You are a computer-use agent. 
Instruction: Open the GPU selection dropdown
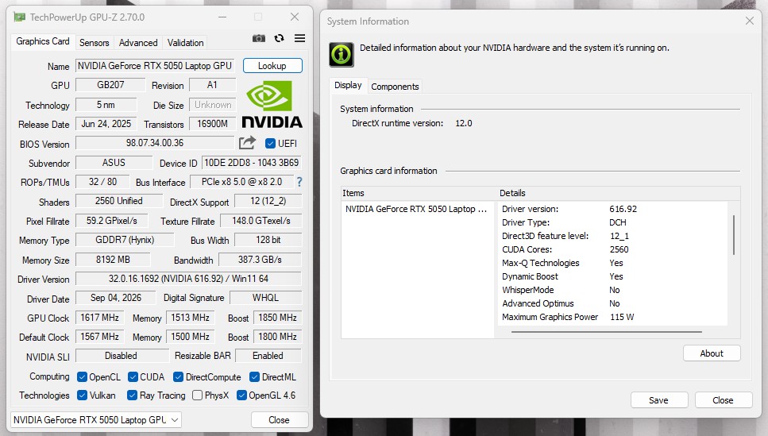[x=96, y=420]
